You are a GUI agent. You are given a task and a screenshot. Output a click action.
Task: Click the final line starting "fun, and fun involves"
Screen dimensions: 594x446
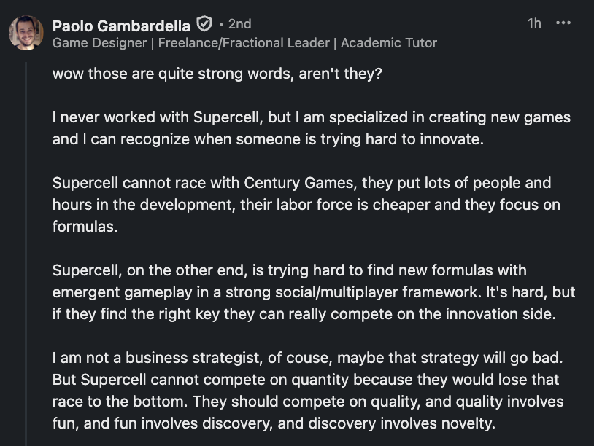(x=274, y=423)
